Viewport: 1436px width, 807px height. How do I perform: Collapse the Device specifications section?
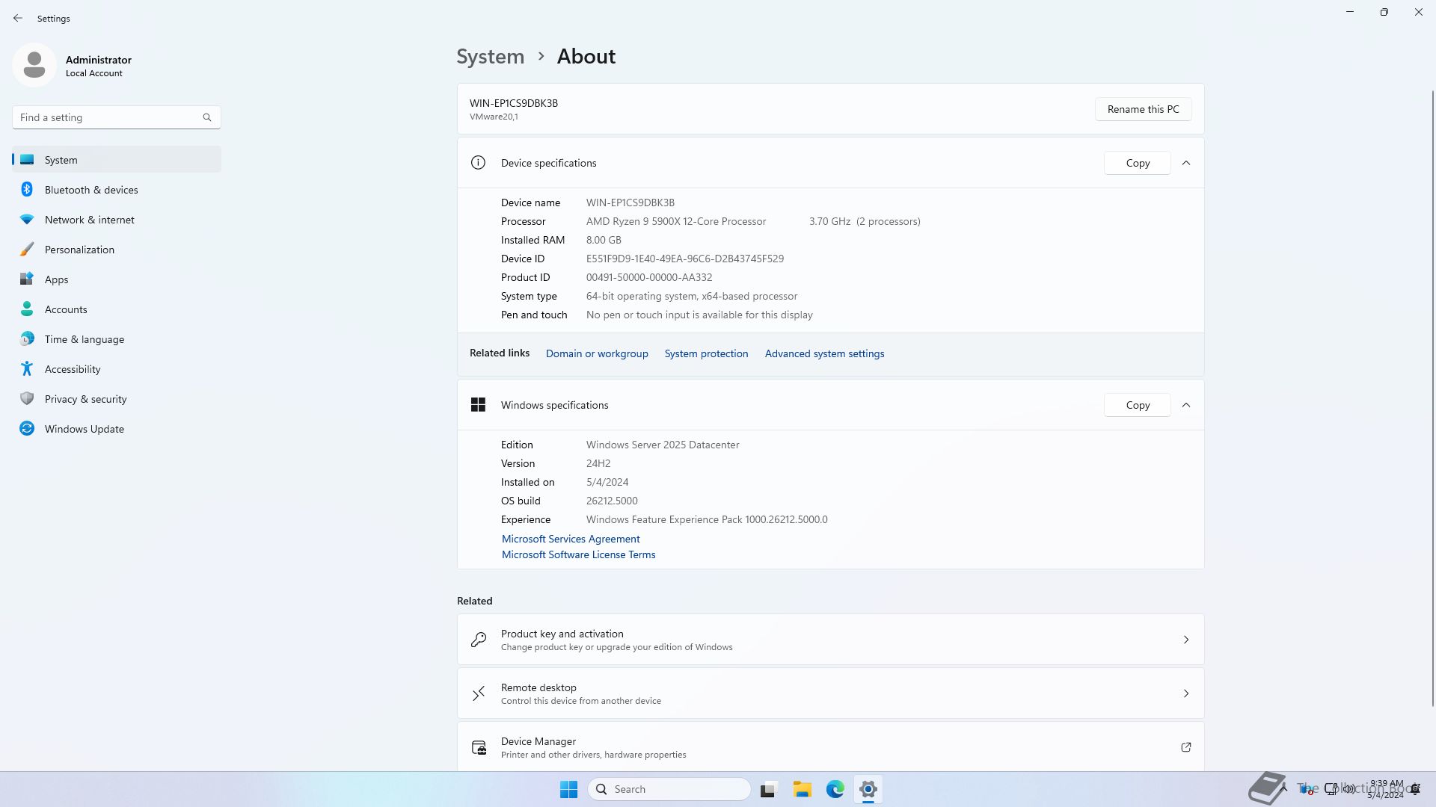click(1185, 163)
